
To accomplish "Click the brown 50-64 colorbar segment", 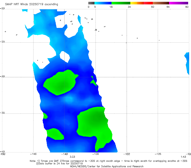I will 161,3.
